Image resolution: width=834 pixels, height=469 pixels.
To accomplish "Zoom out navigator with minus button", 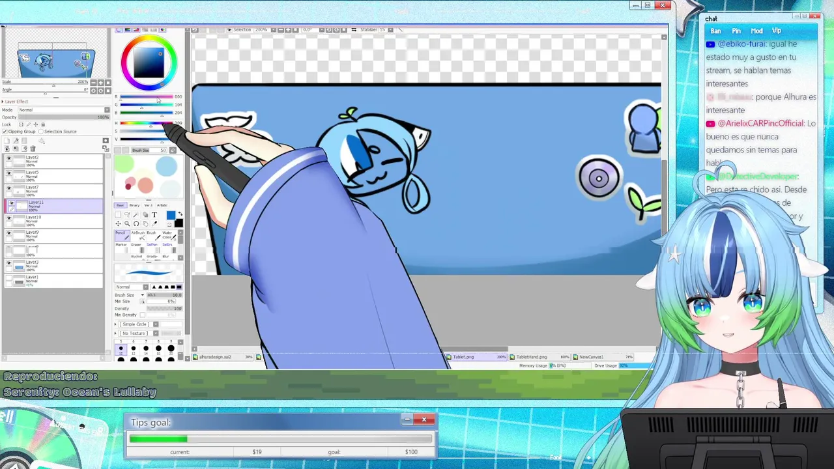I will (93, 83).
